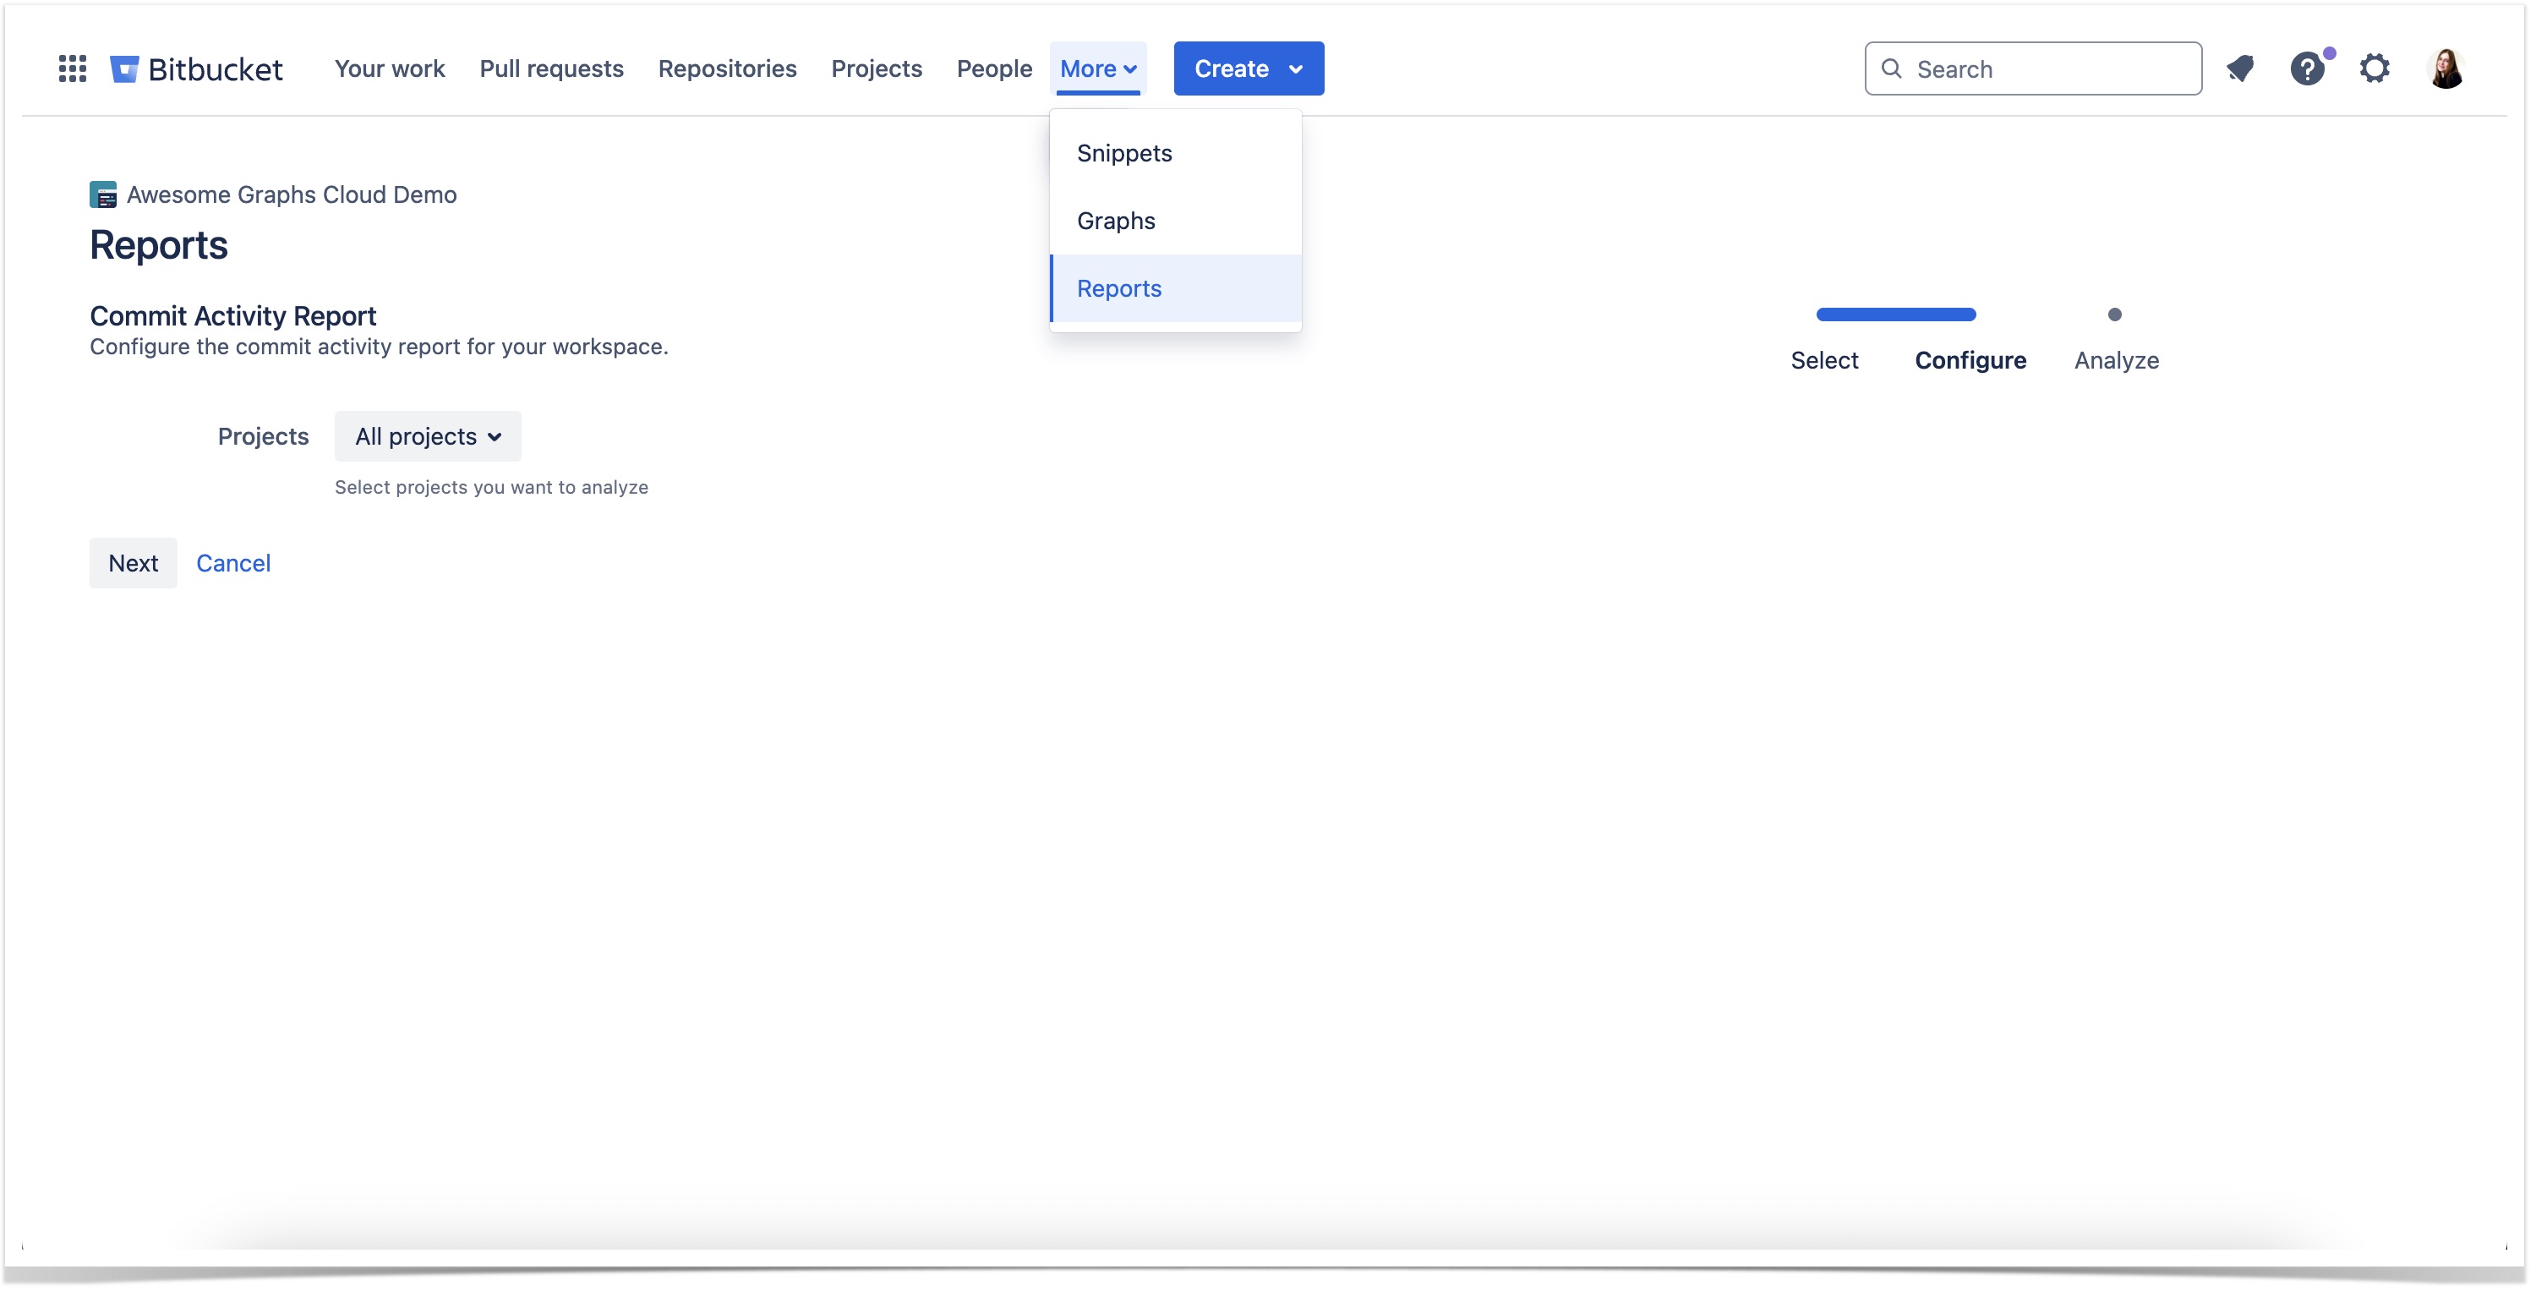The width and height of the screenshot is (2536, 1291).
Task: Open the user profile avatar
Action: (2445, 69)
